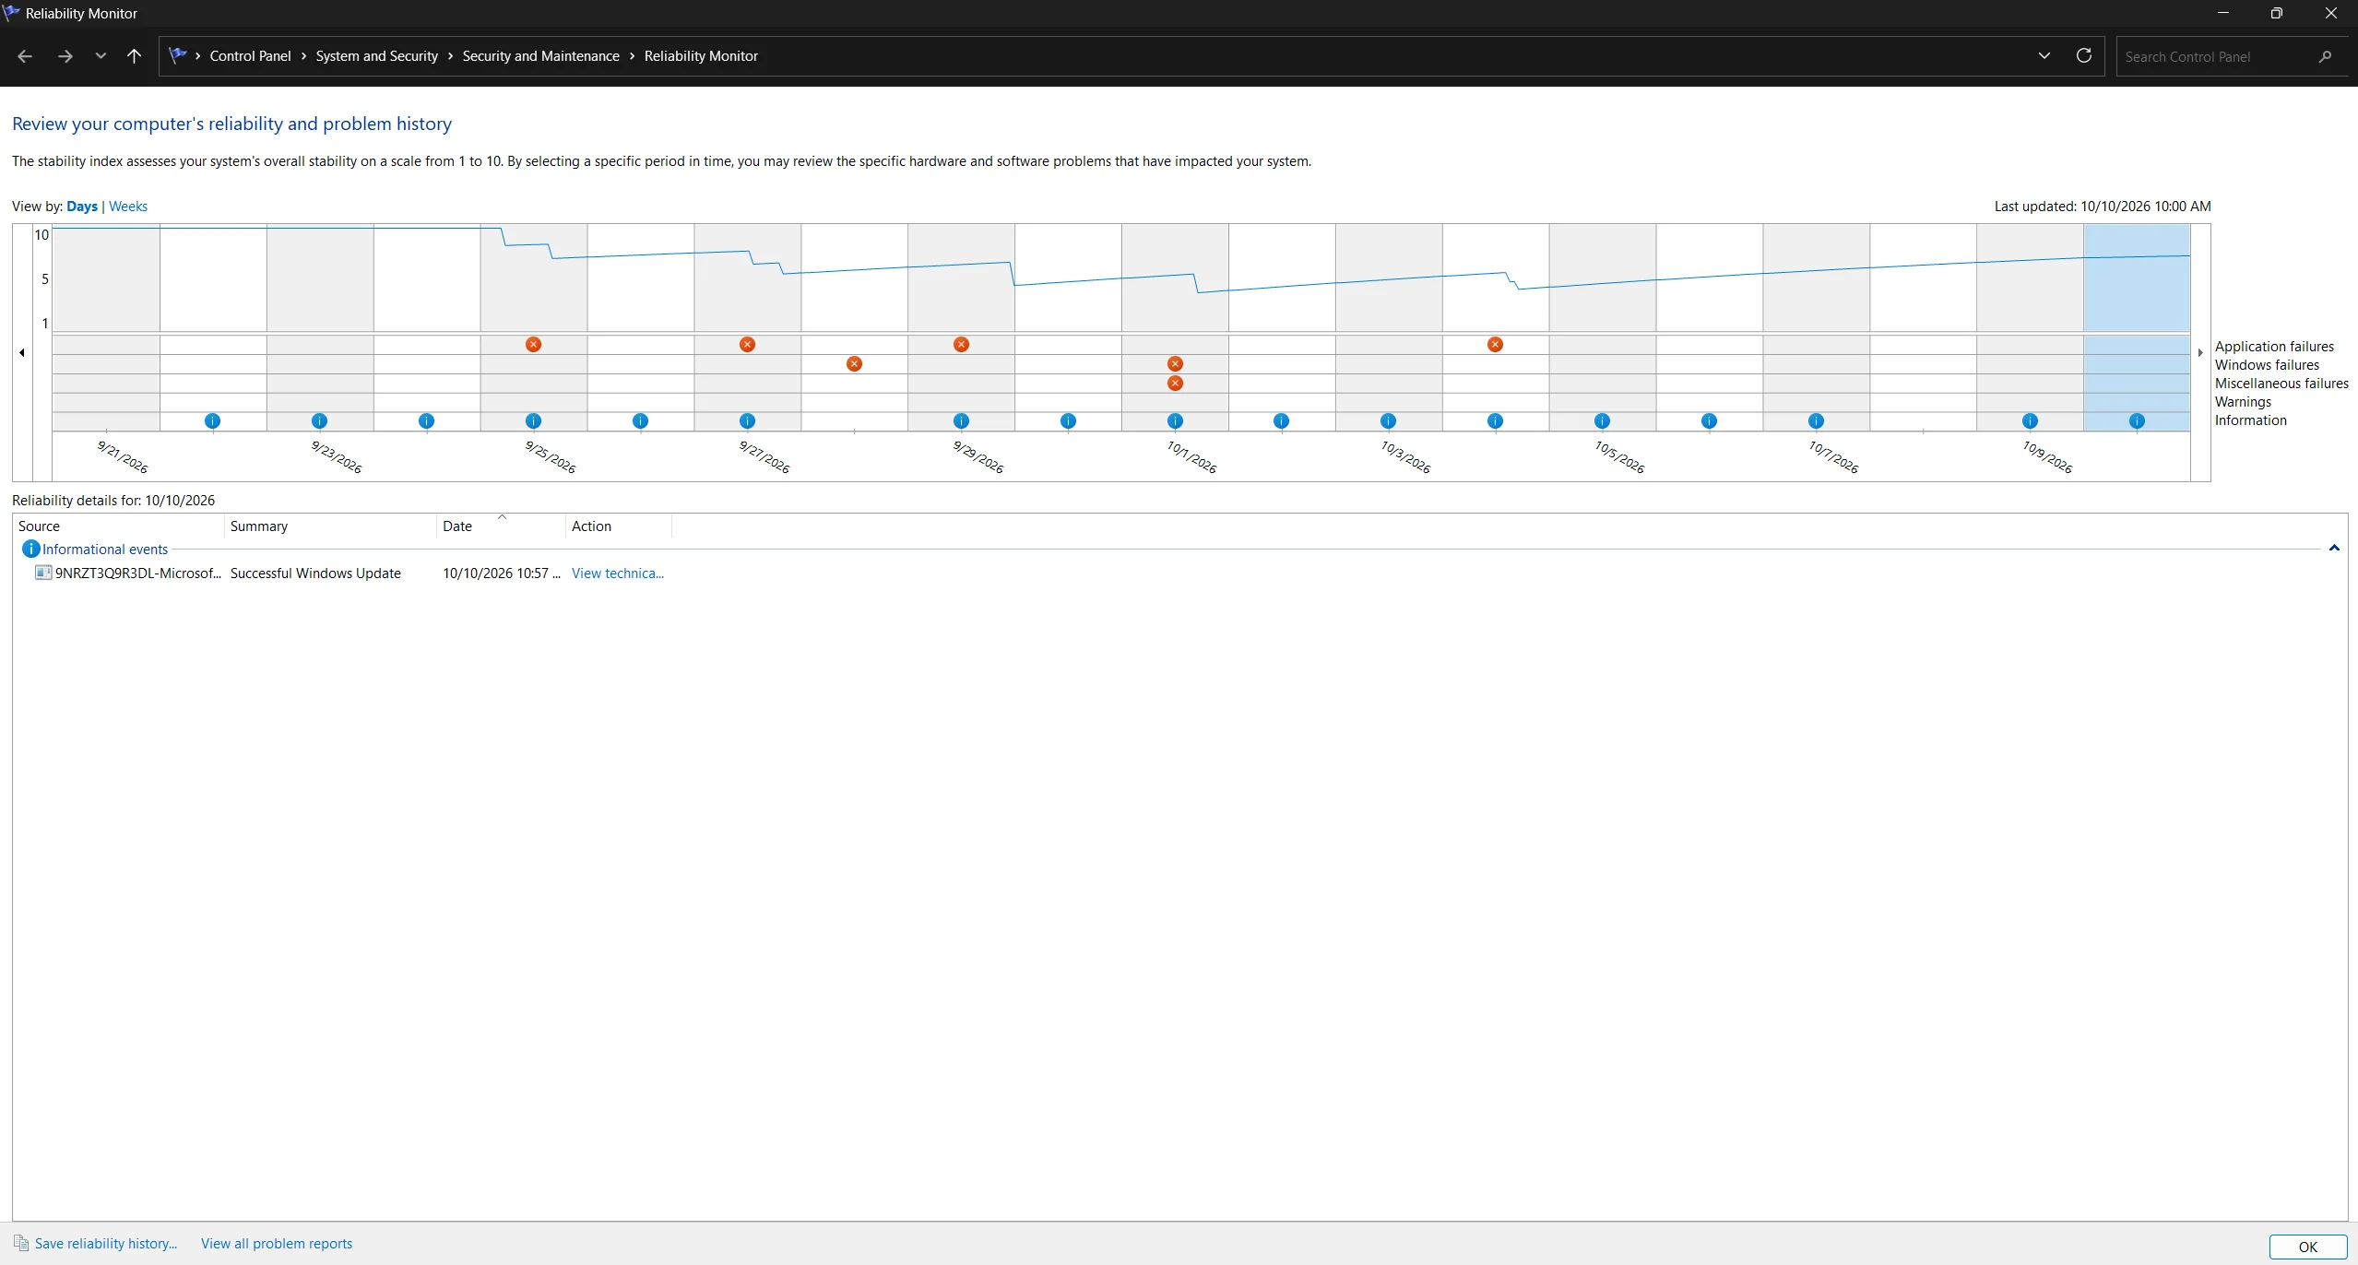Sort by the Summary column header
Image resolution: width=2358 pixels, height=1265 pixels.
click(x=330, y=526)
